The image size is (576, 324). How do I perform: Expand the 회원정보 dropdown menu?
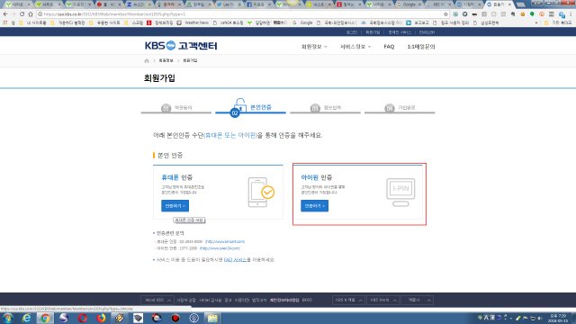(x=314, y=47)
